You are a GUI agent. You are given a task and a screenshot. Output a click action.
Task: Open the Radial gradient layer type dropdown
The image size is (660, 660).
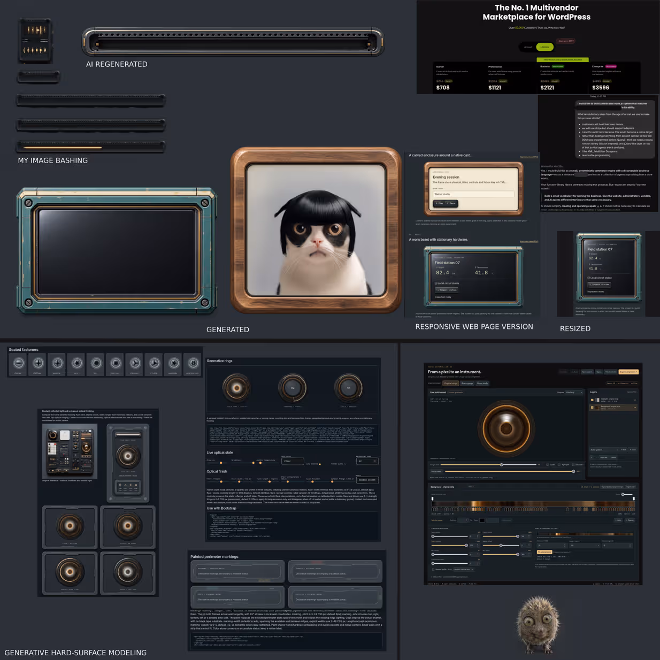pos(604,450)
